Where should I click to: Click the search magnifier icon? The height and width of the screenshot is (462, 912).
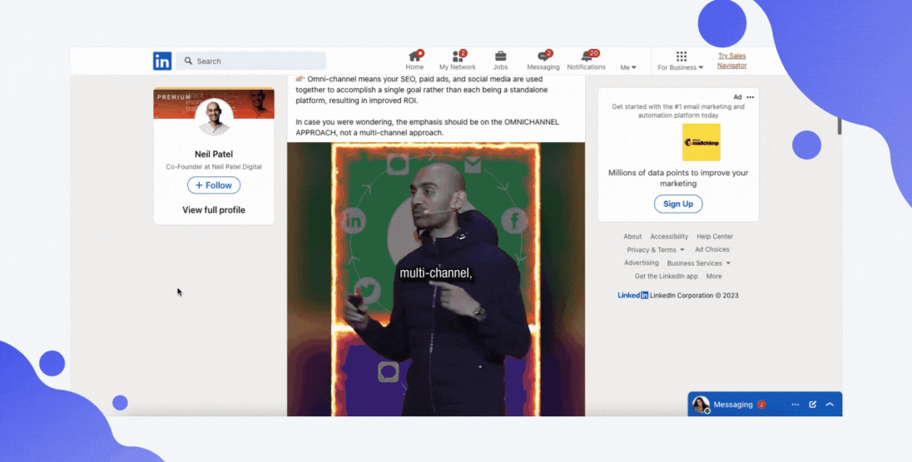tap(188, 61)
